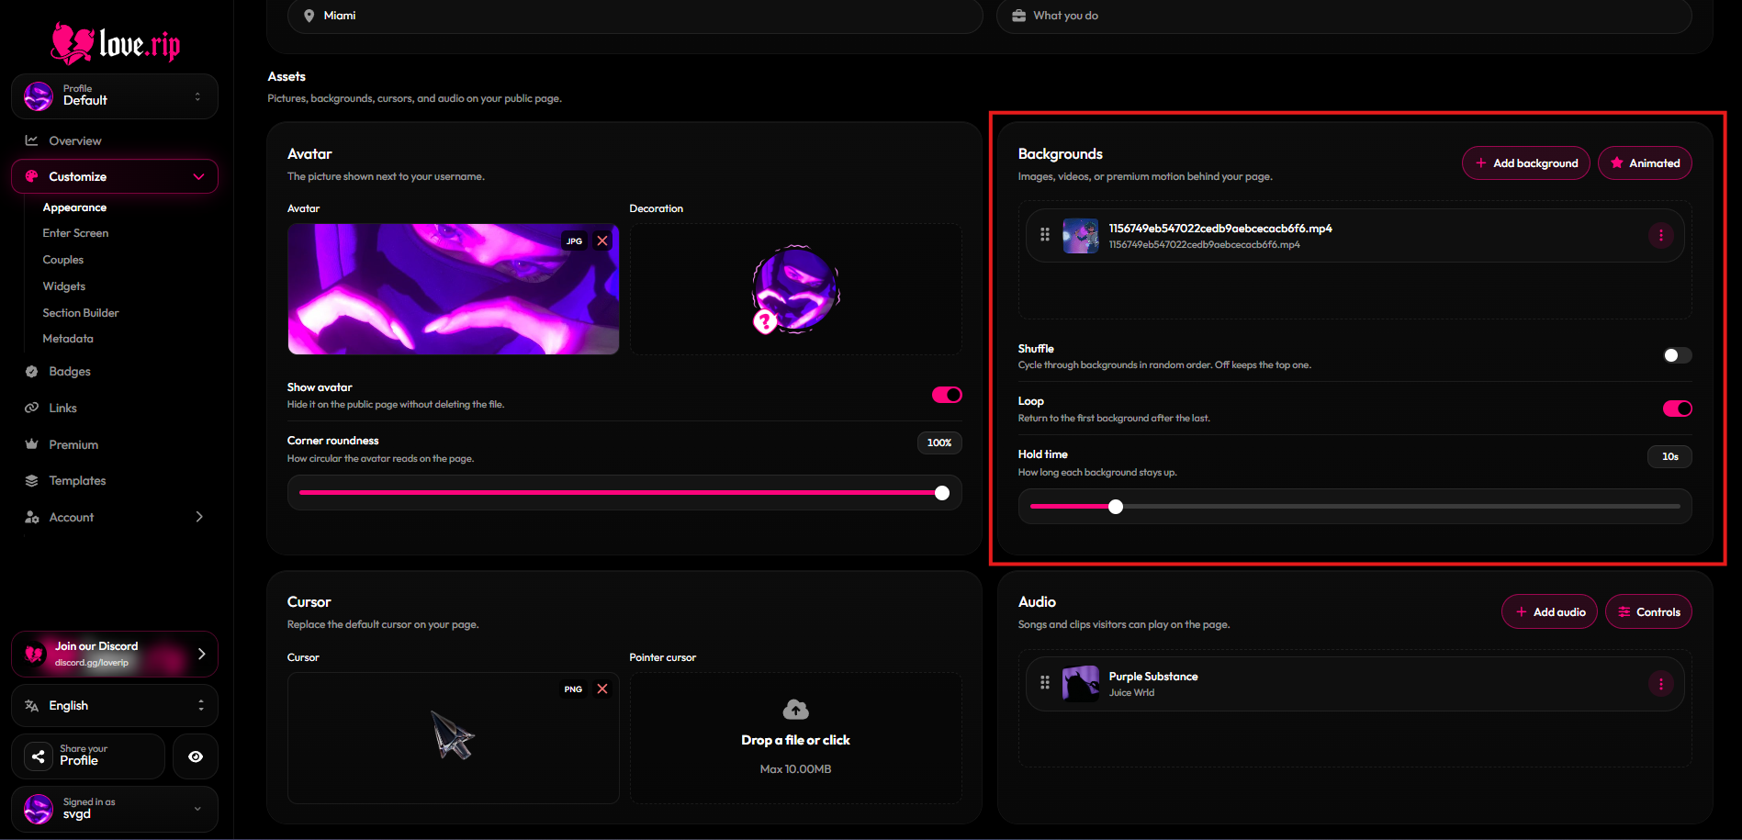Grab the drag handle of mp4 background
Screen dimensions: 1742x840
tap(1045, 235)
